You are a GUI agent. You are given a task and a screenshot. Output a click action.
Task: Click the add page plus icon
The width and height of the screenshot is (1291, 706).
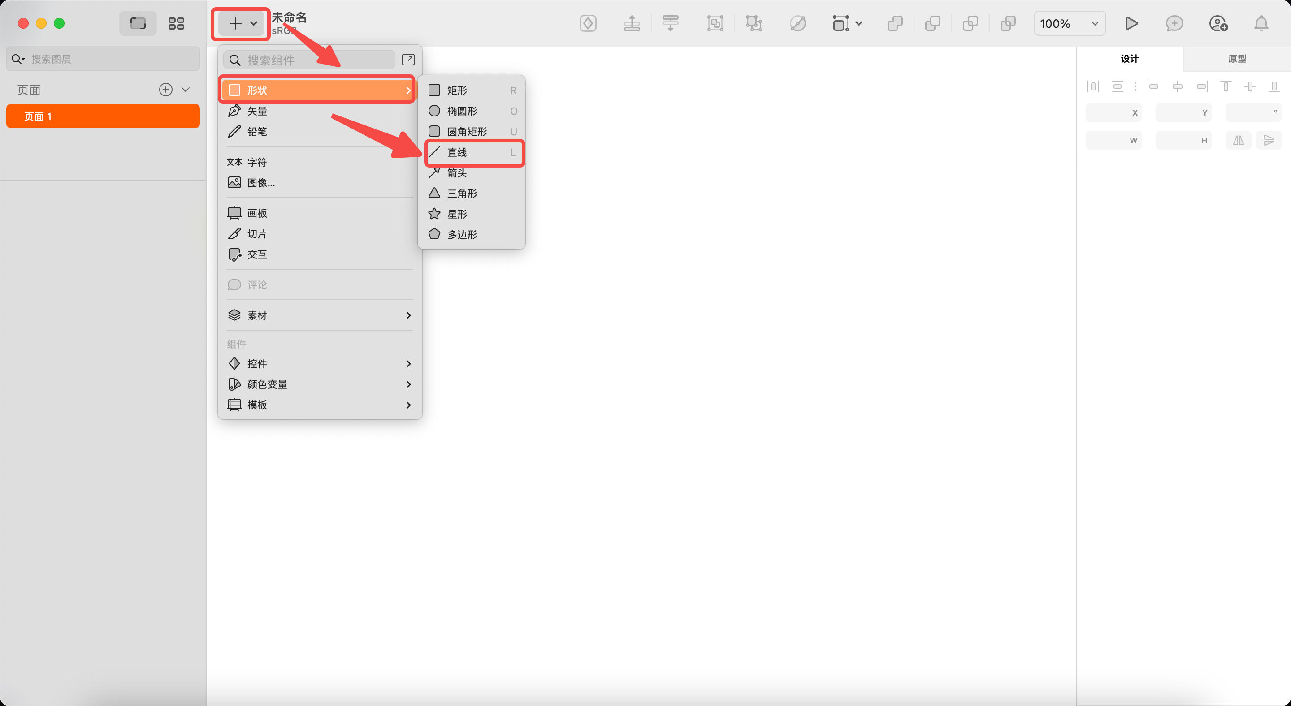click(165, 90)
